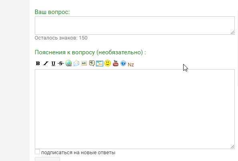The height and width of the screenshot is (161, 238).
Task: Apply Strikethrough formatting icon
Action: pyautogui.click(x=61, y=64)
